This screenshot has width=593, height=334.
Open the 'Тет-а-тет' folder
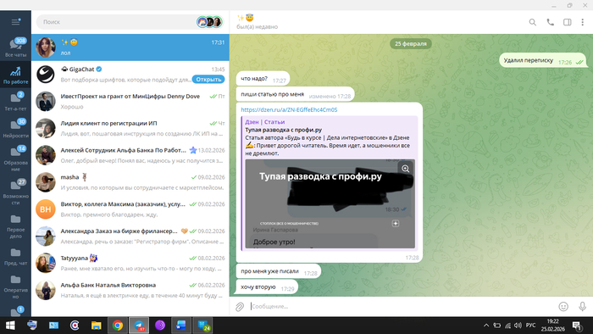tap(15, 102)
